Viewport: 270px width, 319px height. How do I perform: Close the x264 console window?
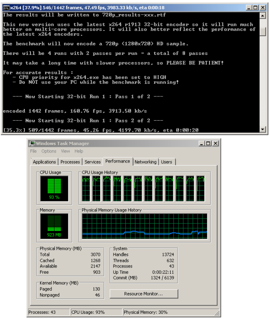click(263, 7)
